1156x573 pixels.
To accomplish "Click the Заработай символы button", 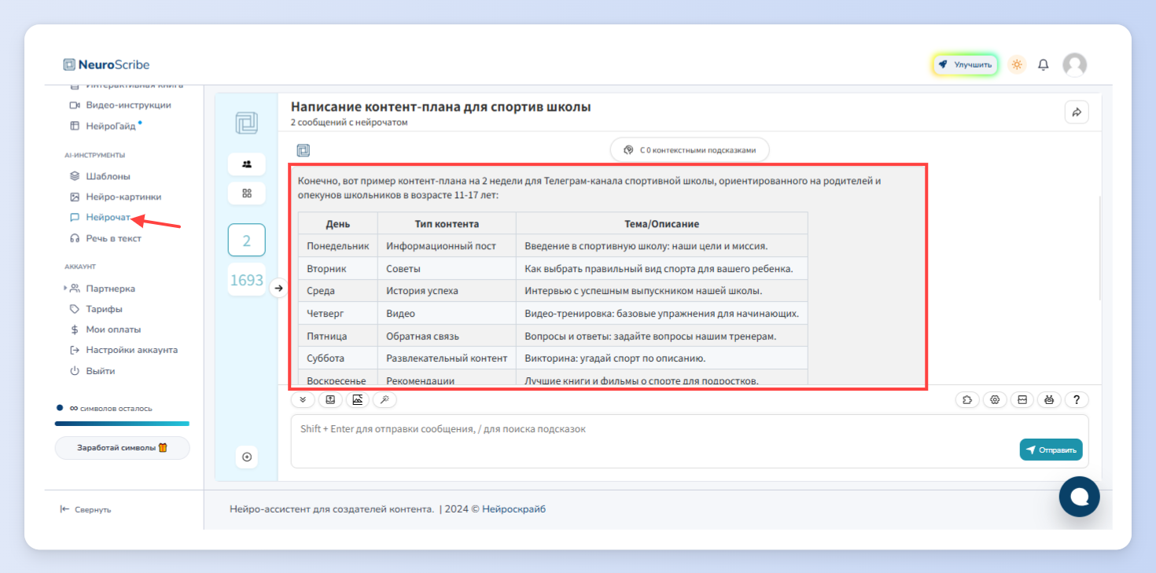I will pos(122,448).
